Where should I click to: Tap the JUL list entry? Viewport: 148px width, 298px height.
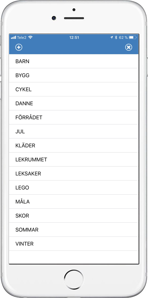[74, 132]
